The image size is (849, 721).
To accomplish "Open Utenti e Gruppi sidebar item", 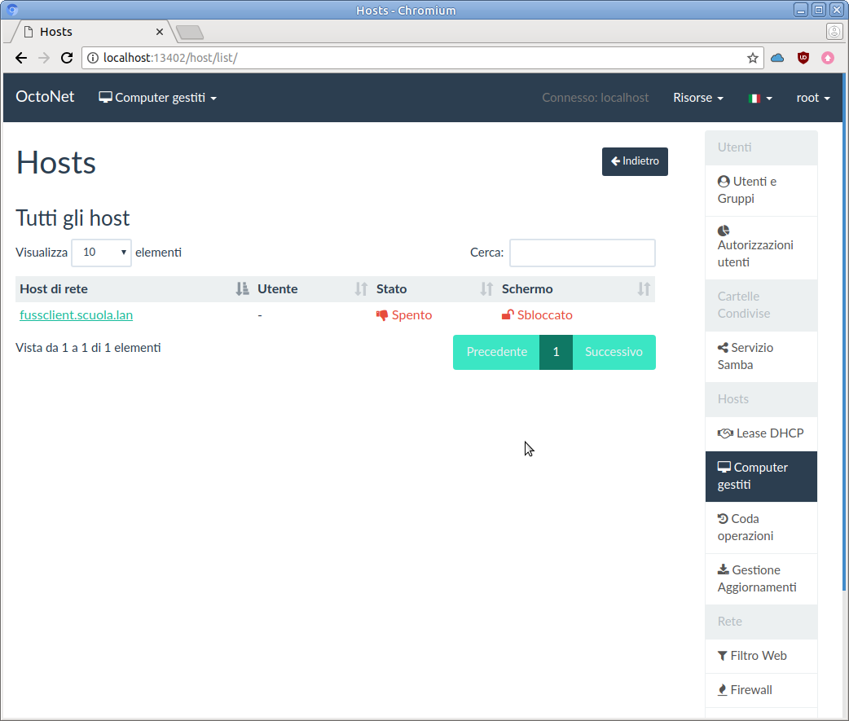I will pyautogui.click(x=761, y=190).
